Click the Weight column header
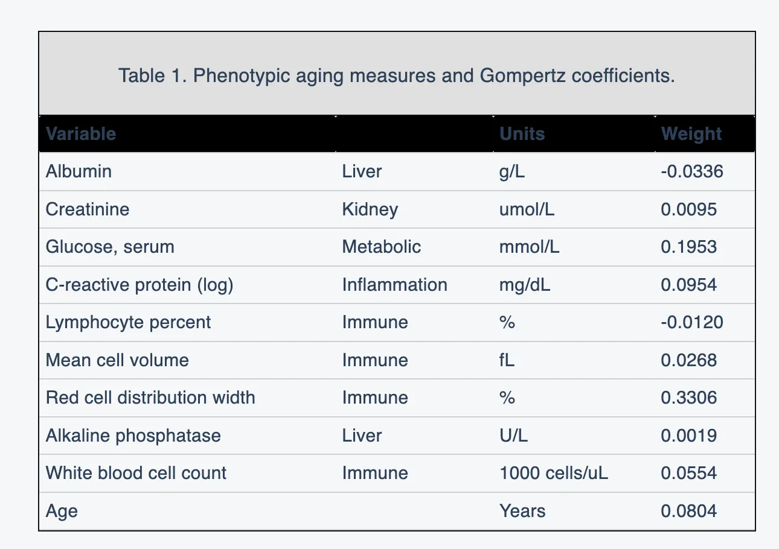This screenshot has width=779, height=549. click(691, 133)
